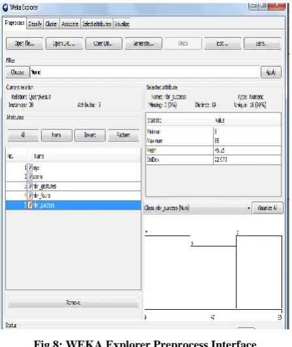Toggle checkbox for nbr_faults
Screen dimensions: 292x347
coord(30,195)
